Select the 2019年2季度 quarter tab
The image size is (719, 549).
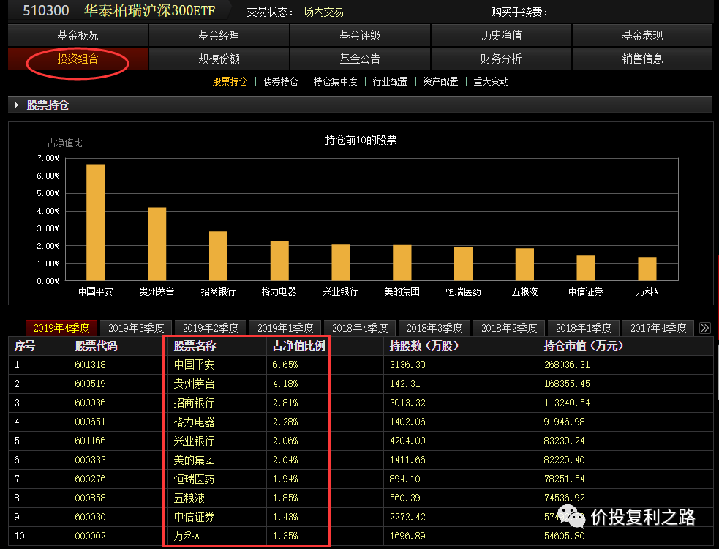[x=211, y=328]
